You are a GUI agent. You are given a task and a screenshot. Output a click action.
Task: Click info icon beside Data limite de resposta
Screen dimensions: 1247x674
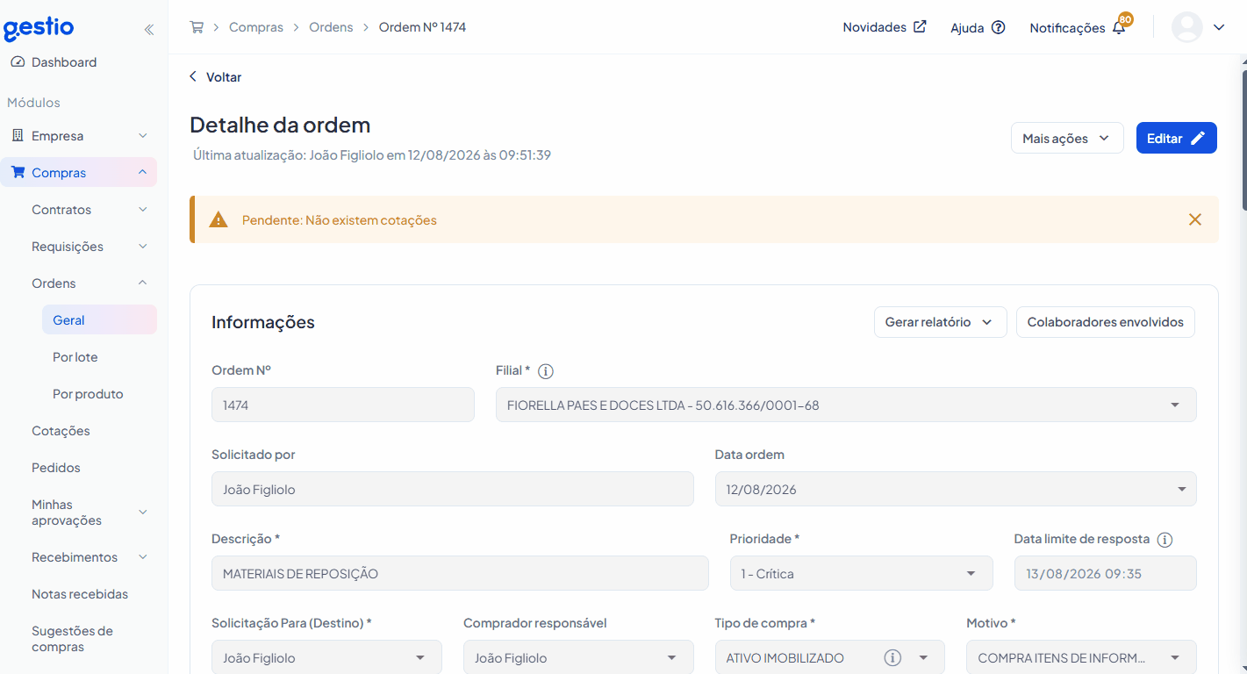click(x=1165, y=540)
